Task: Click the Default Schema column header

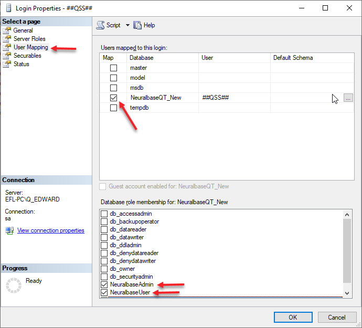Action: coord(312,58)
